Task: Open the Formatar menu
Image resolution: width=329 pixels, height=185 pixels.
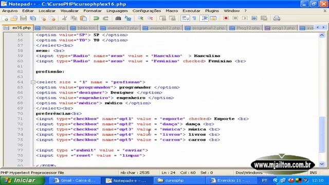Action: pos(93,11)
